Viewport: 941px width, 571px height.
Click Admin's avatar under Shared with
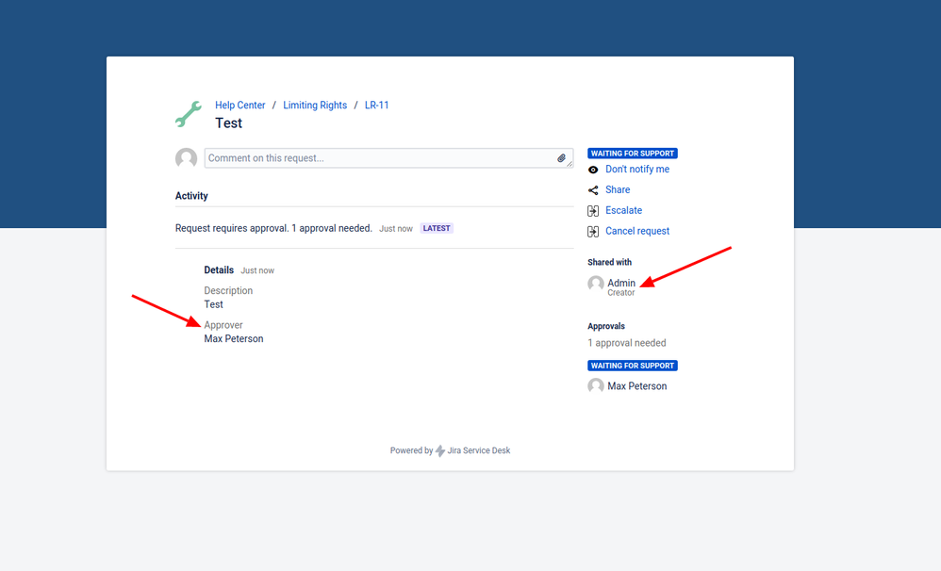596,284
